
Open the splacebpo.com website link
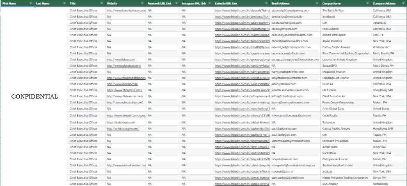pos(124,66)
